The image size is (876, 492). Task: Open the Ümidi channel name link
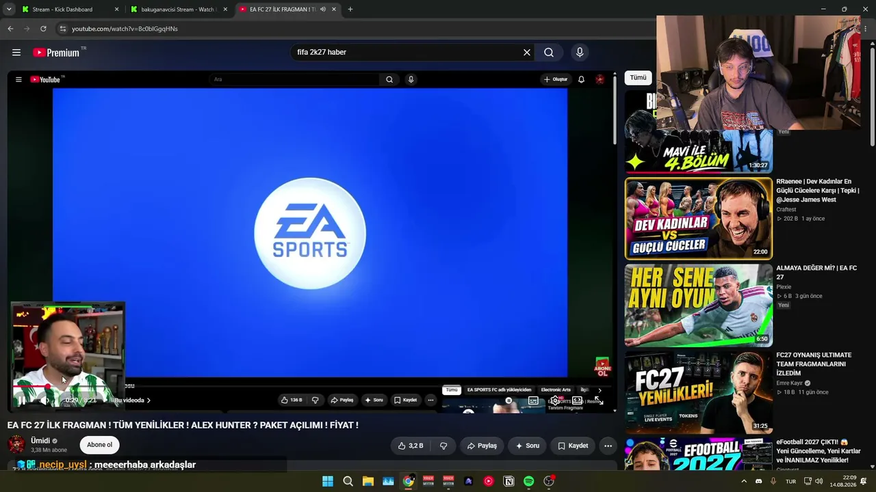(x=40, y=441)
